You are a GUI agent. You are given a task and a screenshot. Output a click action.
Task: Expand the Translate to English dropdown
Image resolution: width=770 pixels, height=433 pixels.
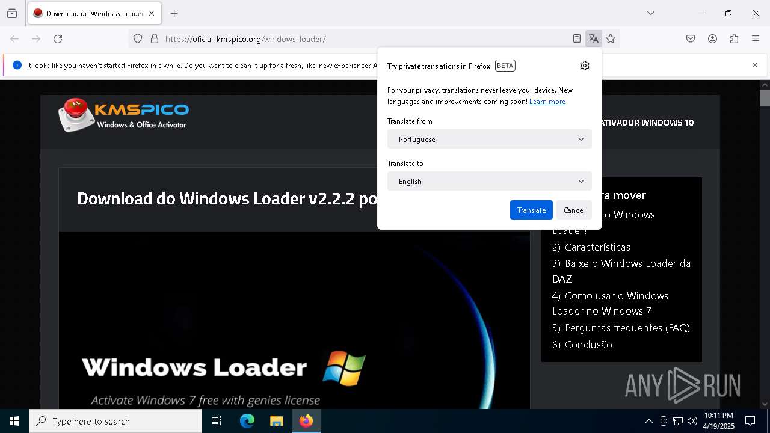click(x=490, y=181)
